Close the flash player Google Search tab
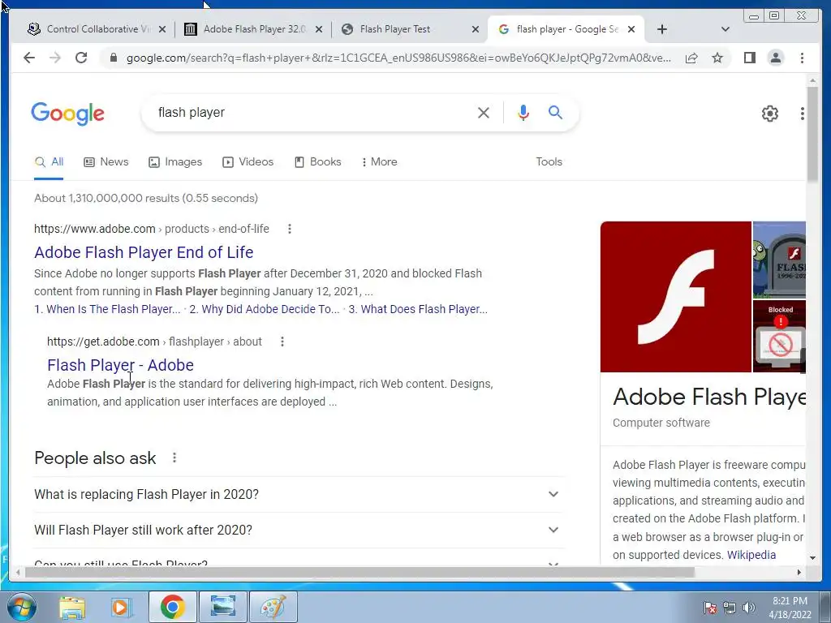Screen dimensions: 831x623 click(x=631, y=29)
